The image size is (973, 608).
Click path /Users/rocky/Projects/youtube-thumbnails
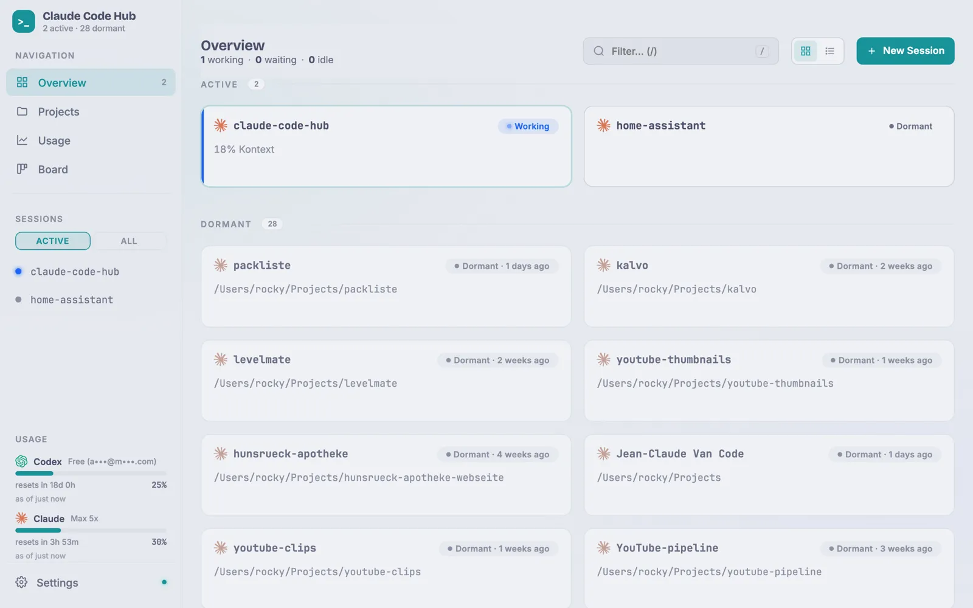click(715, 383)
